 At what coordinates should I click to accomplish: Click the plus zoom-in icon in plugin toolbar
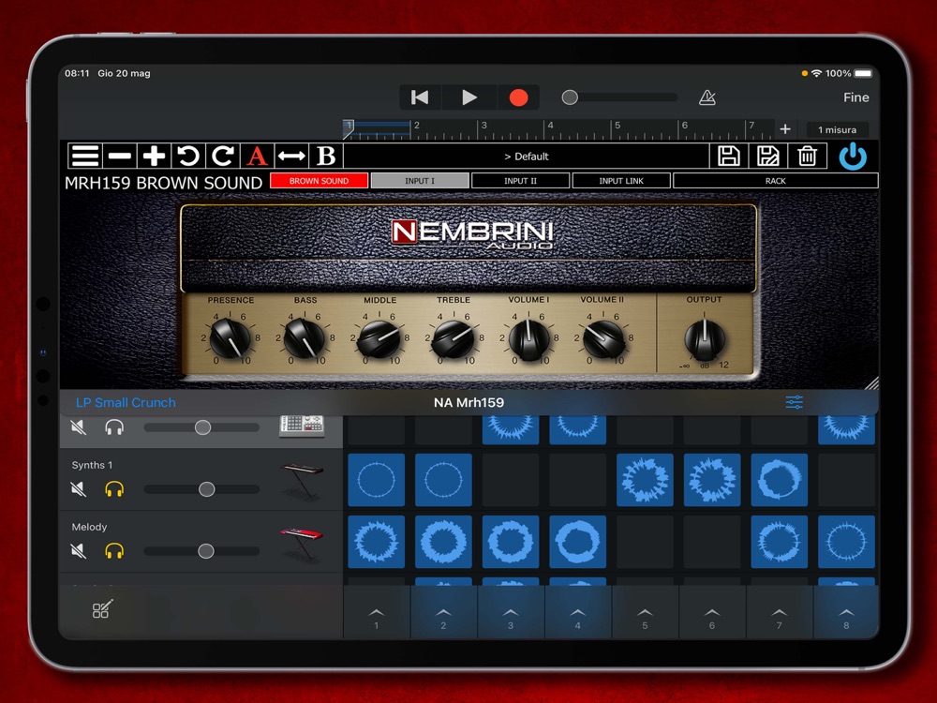(x=154, y=156)
